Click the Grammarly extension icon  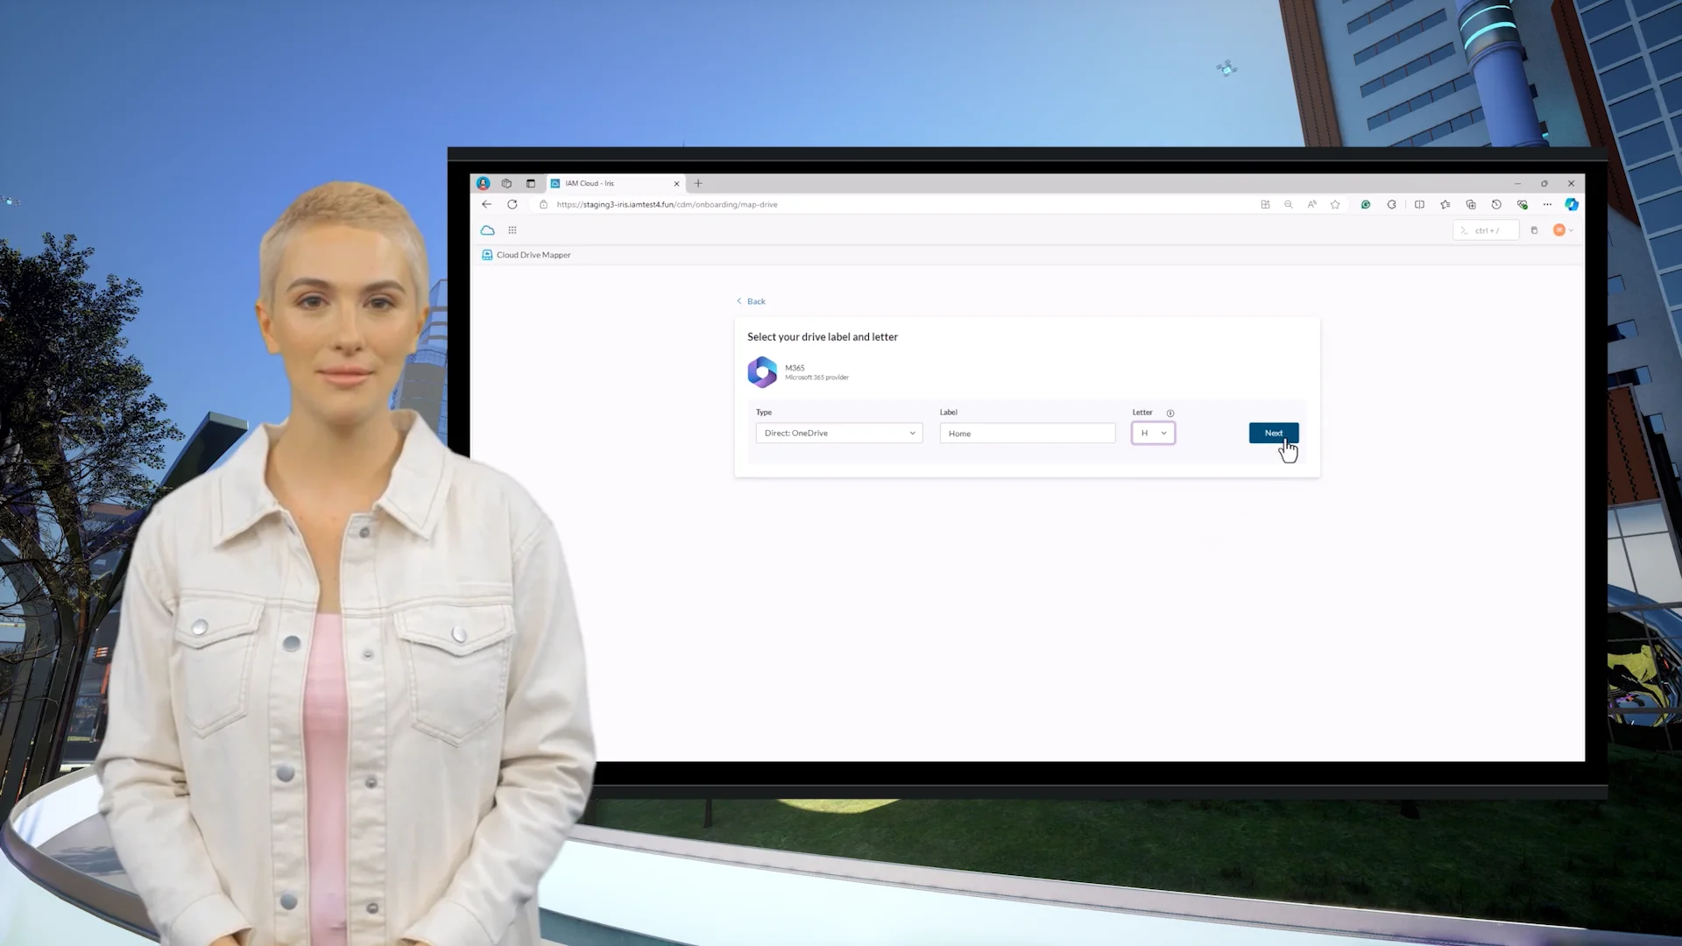[1366, 204]
